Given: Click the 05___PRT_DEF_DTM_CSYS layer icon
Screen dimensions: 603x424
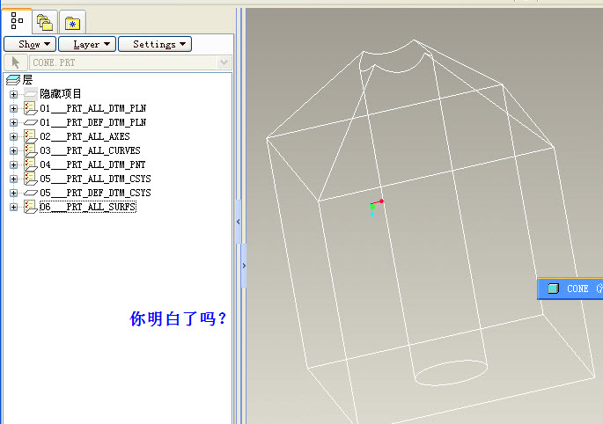Looking at the screenshot, I should [x=31, y=193].
